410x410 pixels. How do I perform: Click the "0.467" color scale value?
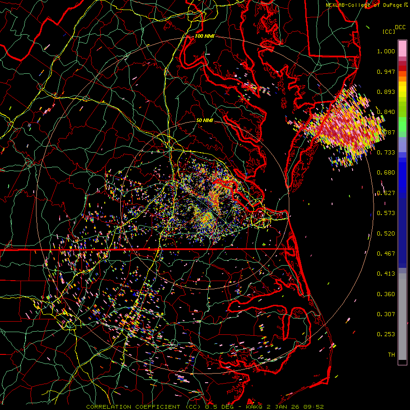386,254
